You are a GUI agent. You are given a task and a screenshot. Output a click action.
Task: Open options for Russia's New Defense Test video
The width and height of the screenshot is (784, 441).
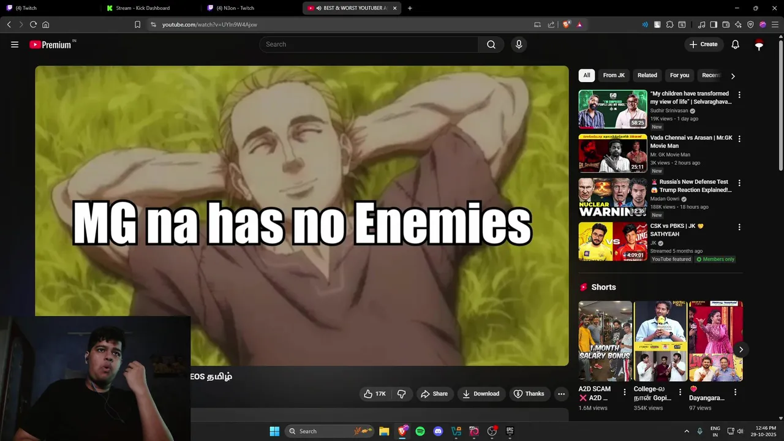tap(739, 183)
